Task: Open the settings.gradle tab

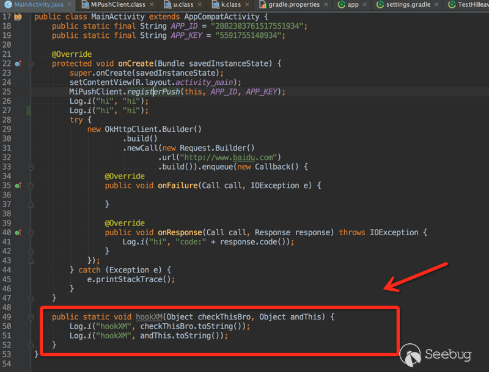Action: click(x=408, y=5)
